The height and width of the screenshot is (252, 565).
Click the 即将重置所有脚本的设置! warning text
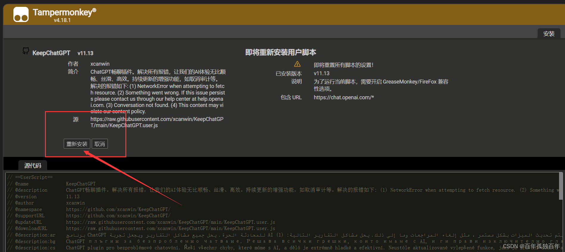pos(343,65)
